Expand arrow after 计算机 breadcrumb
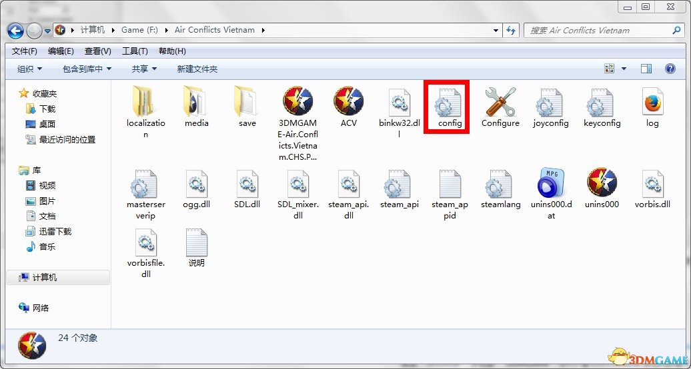 [x=113, y=31]
